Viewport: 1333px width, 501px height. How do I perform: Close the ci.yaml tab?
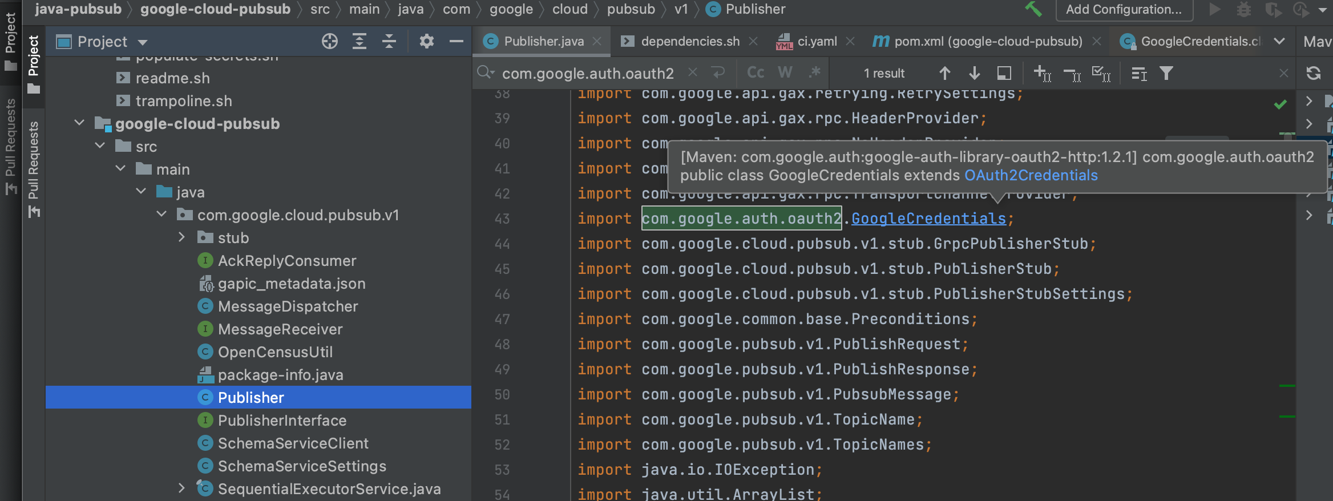click(x=850, y=41)
